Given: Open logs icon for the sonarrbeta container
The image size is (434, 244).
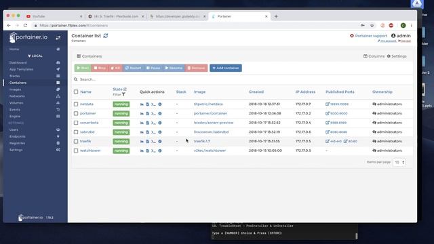Looking at the screenshot, I should [x=148, y=123].
